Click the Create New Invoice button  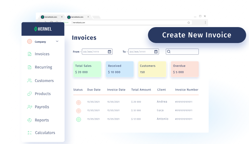click(197, 35)
